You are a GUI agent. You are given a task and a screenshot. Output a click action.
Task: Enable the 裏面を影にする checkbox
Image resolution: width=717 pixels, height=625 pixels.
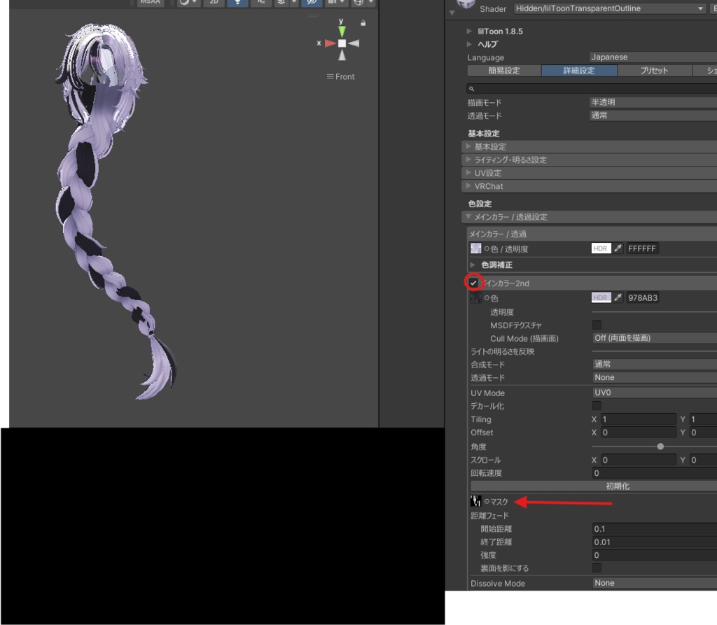tap(597, 568)
